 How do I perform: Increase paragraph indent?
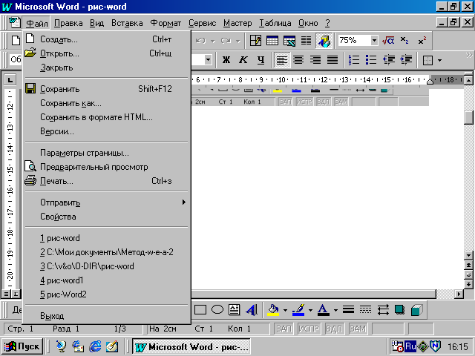[406, 60]
